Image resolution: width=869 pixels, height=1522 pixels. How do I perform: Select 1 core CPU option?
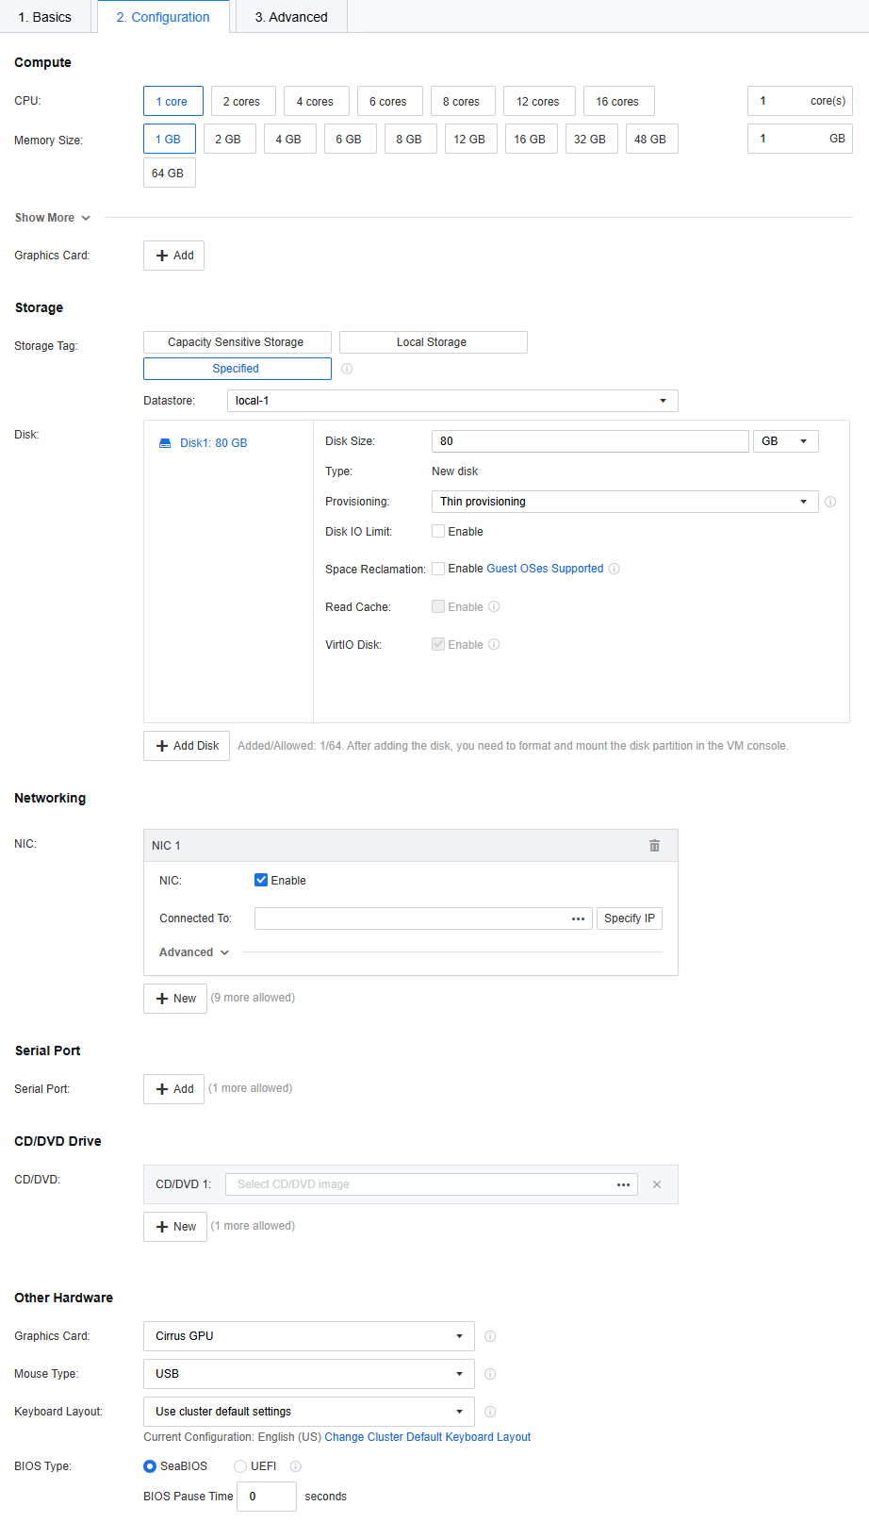(x=172, y=101)
